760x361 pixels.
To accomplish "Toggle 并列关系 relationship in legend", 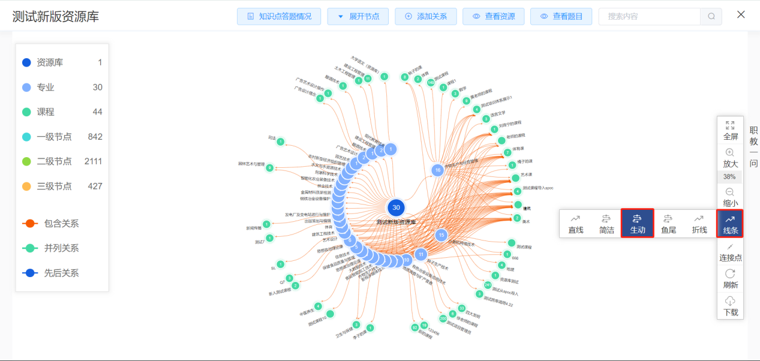I will click(x=31, y=248).
